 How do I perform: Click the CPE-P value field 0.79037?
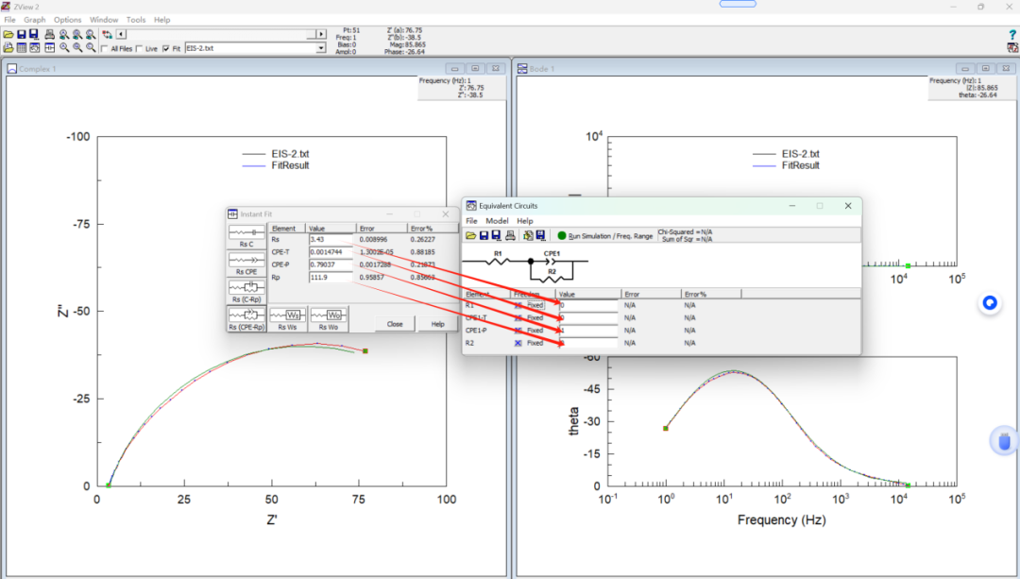click(331, 264)
